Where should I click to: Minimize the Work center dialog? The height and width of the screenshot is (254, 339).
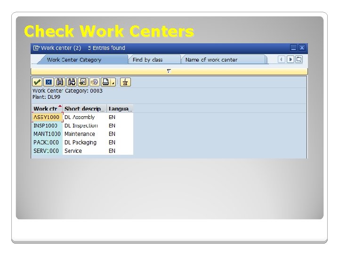293,48
